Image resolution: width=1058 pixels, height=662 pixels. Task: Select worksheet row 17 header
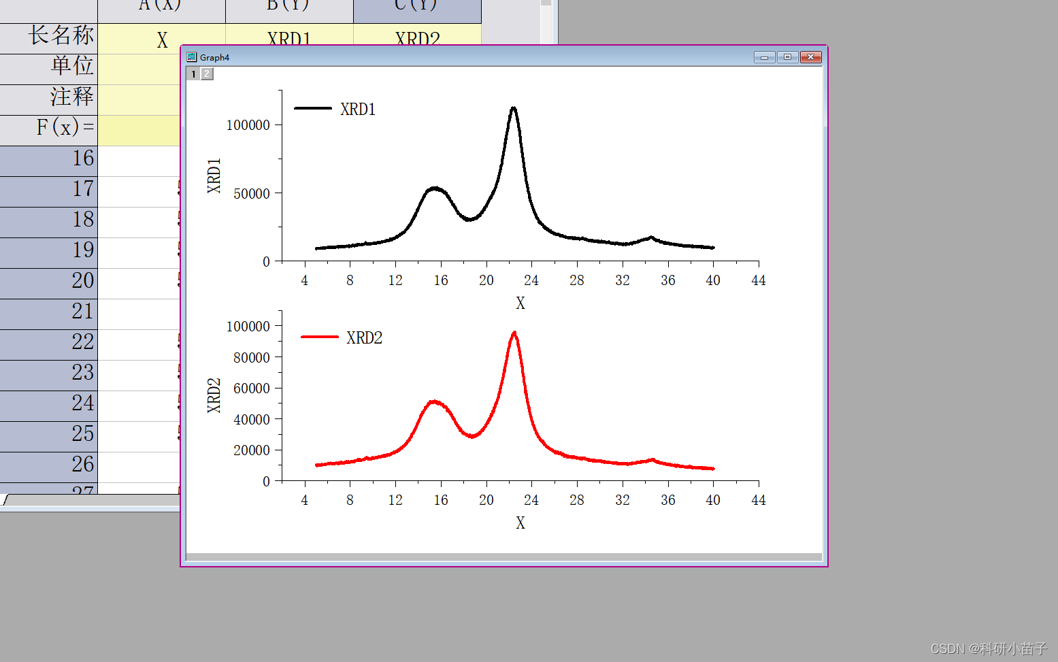click(x=49, y=192)
